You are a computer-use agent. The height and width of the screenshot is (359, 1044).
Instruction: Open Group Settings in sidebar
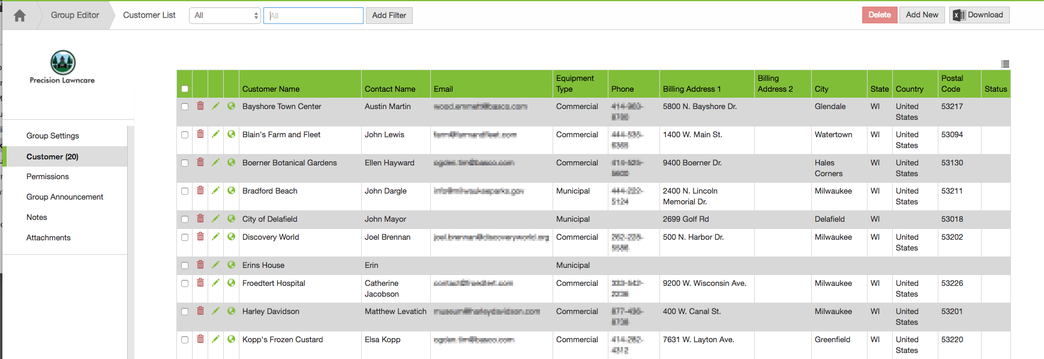pyautogui.click(x=53, y=136)
